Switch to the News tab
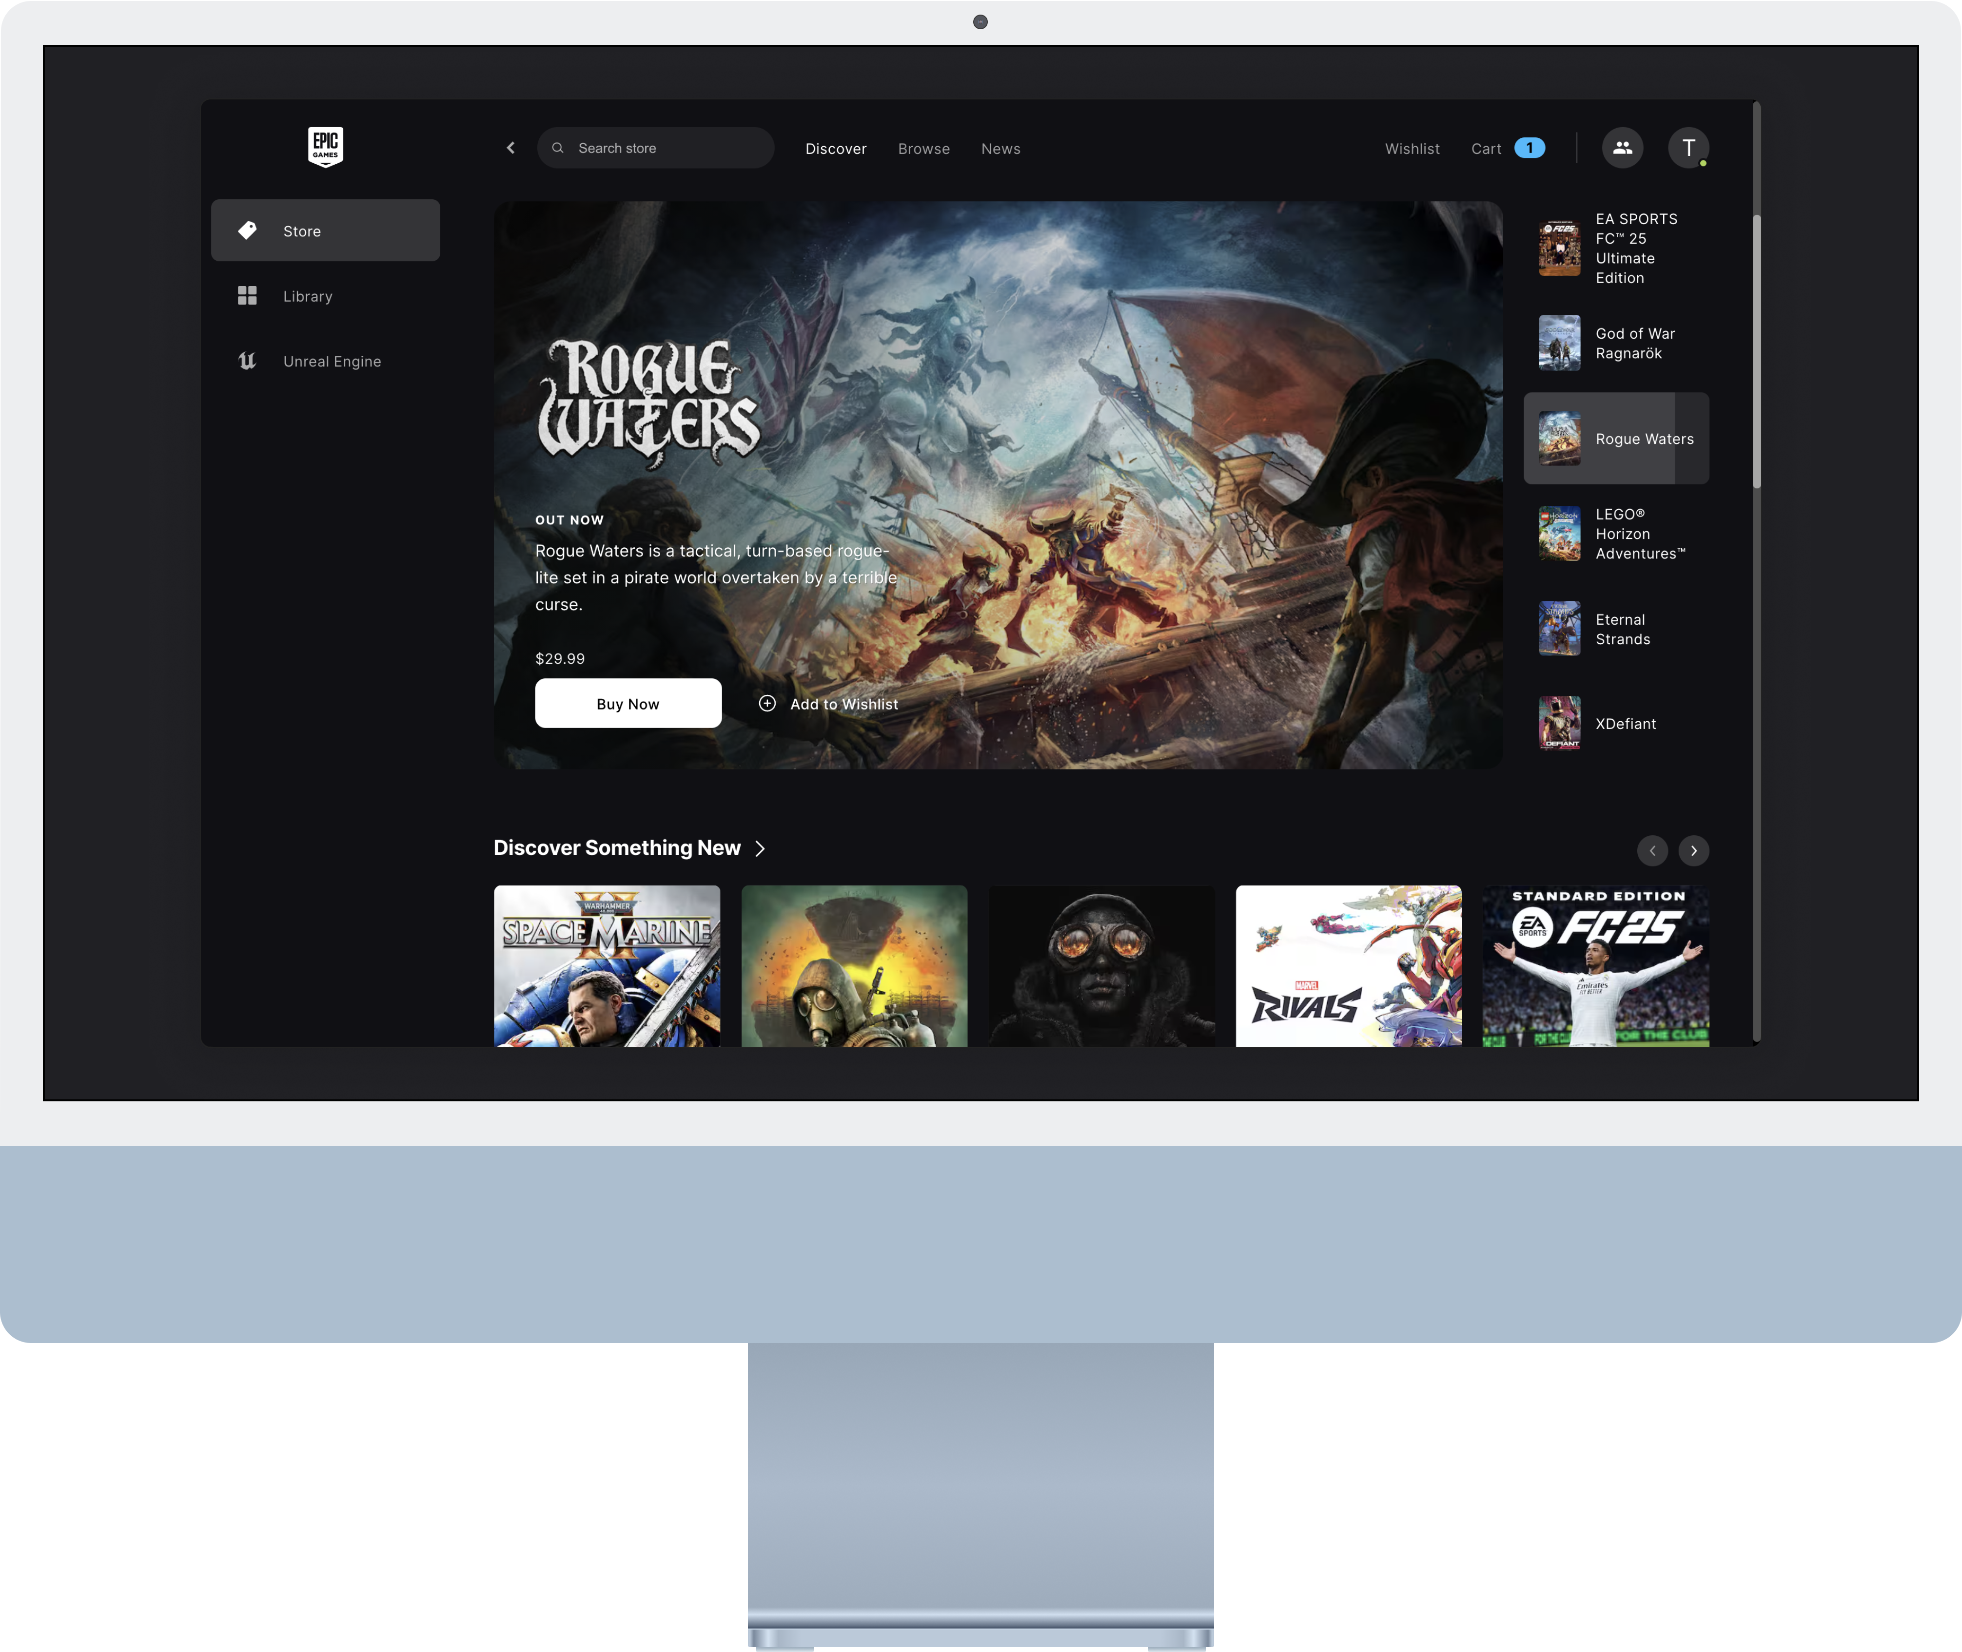Viewport: 1962px width, 1652px height. click(x=1000, y=149)
